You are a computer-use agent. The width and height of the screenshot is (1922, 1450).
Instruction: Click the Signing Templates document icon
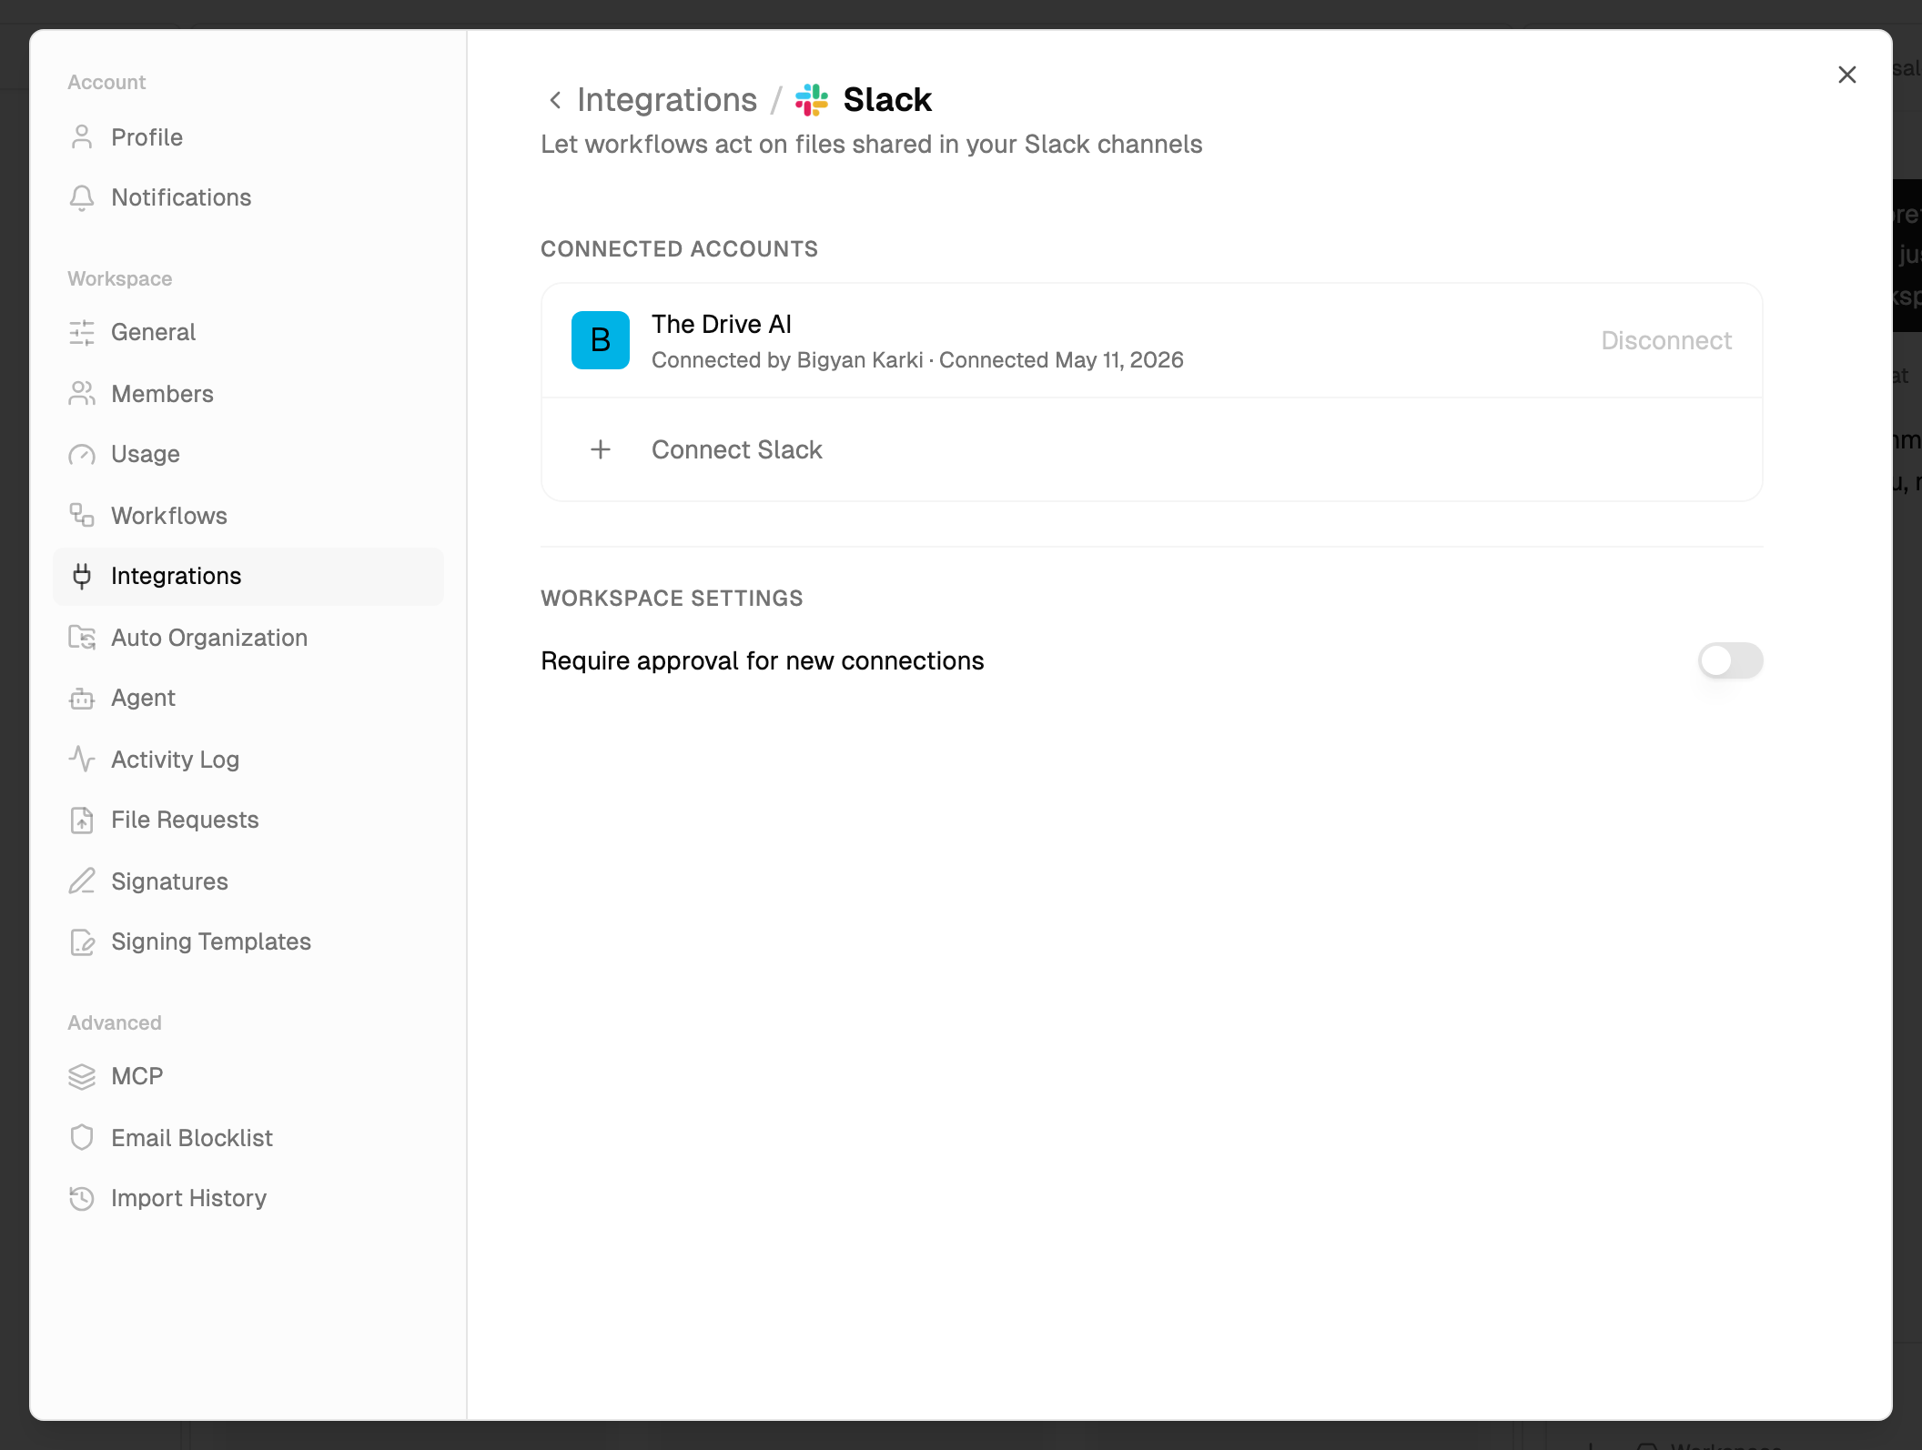point(82,941)
